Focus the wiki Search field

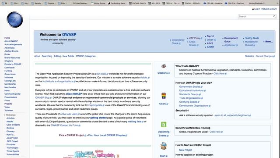tap(255, 17)
